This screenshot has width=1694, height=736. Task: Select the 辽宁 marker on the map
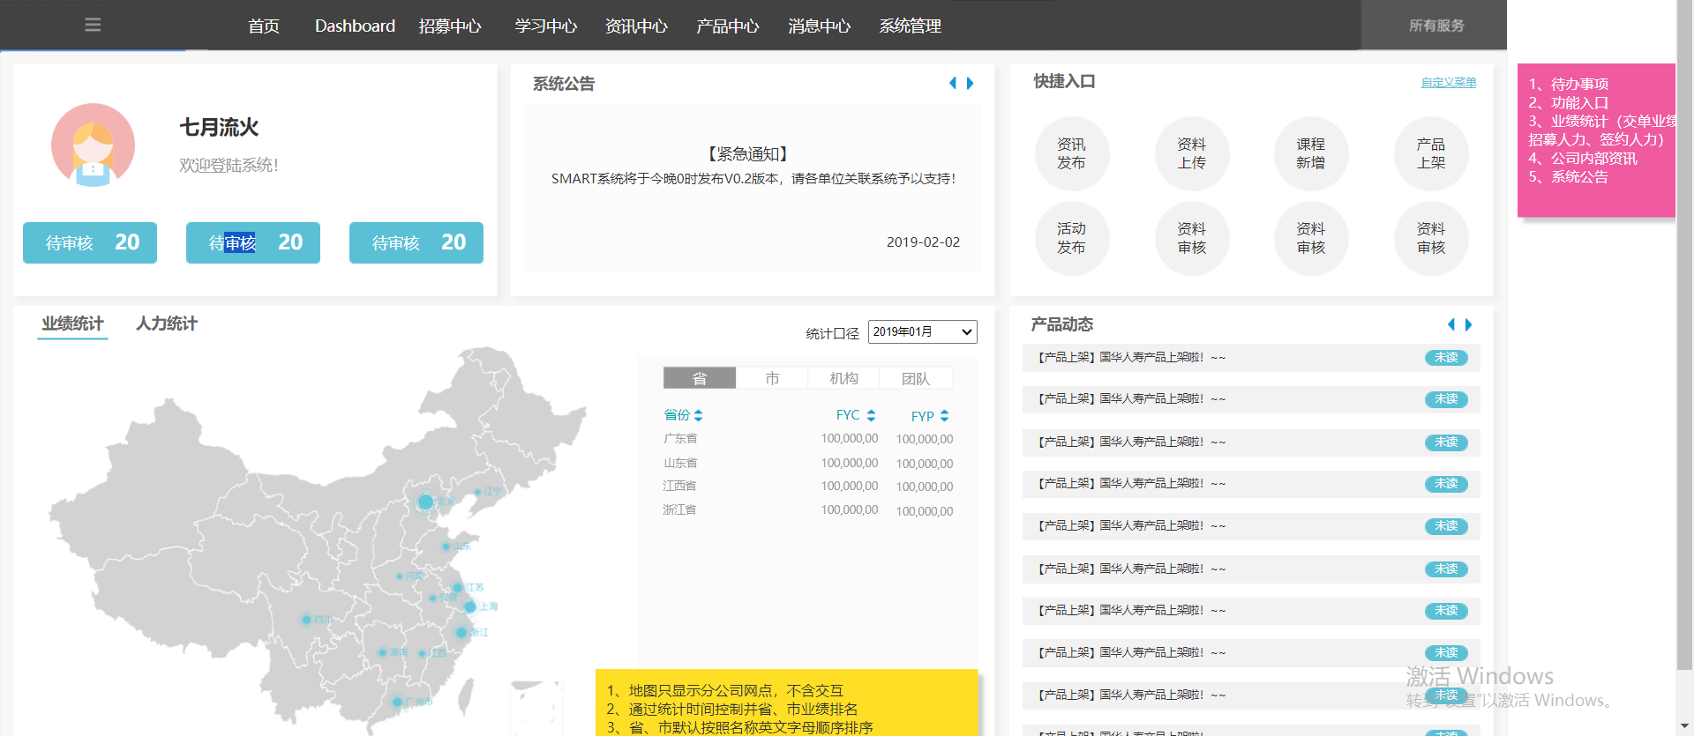(x=477, y=492)
